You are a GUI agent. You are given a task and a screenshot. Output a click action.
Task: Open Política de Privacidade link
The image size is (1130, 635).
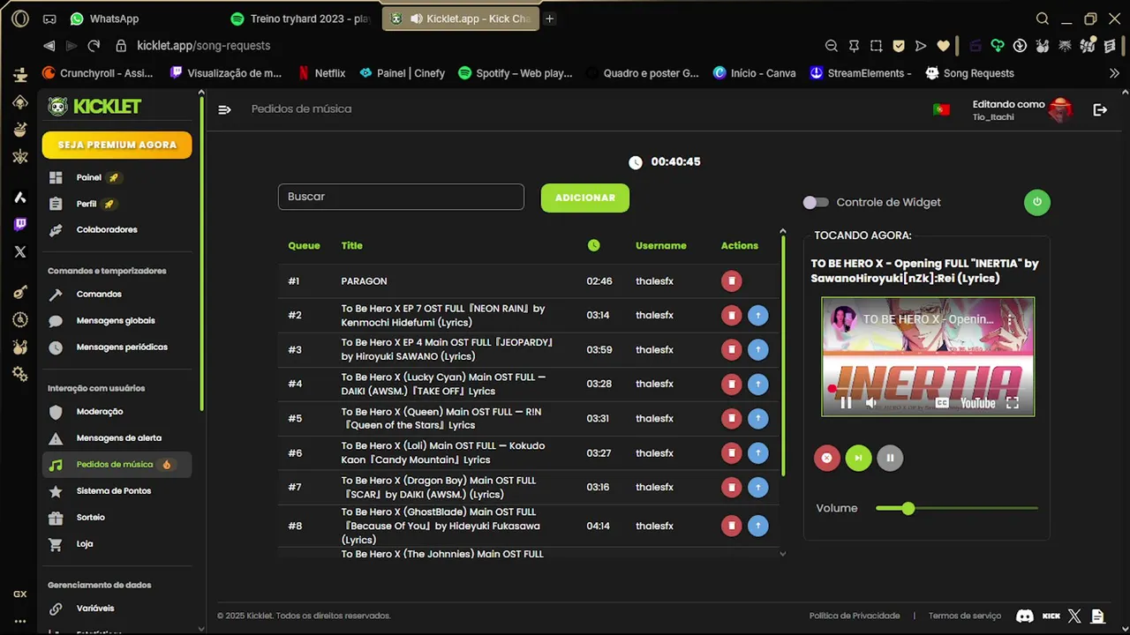855,616
